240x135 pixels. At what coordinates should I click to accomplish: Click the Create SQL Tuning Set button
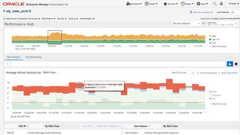pos(108,126)
